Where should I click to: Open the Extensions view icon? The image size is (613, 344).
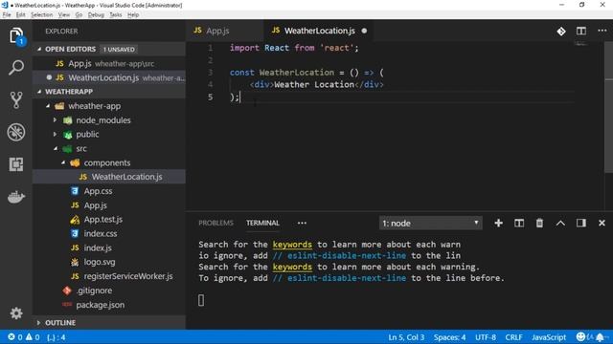(x=16, y=164)
